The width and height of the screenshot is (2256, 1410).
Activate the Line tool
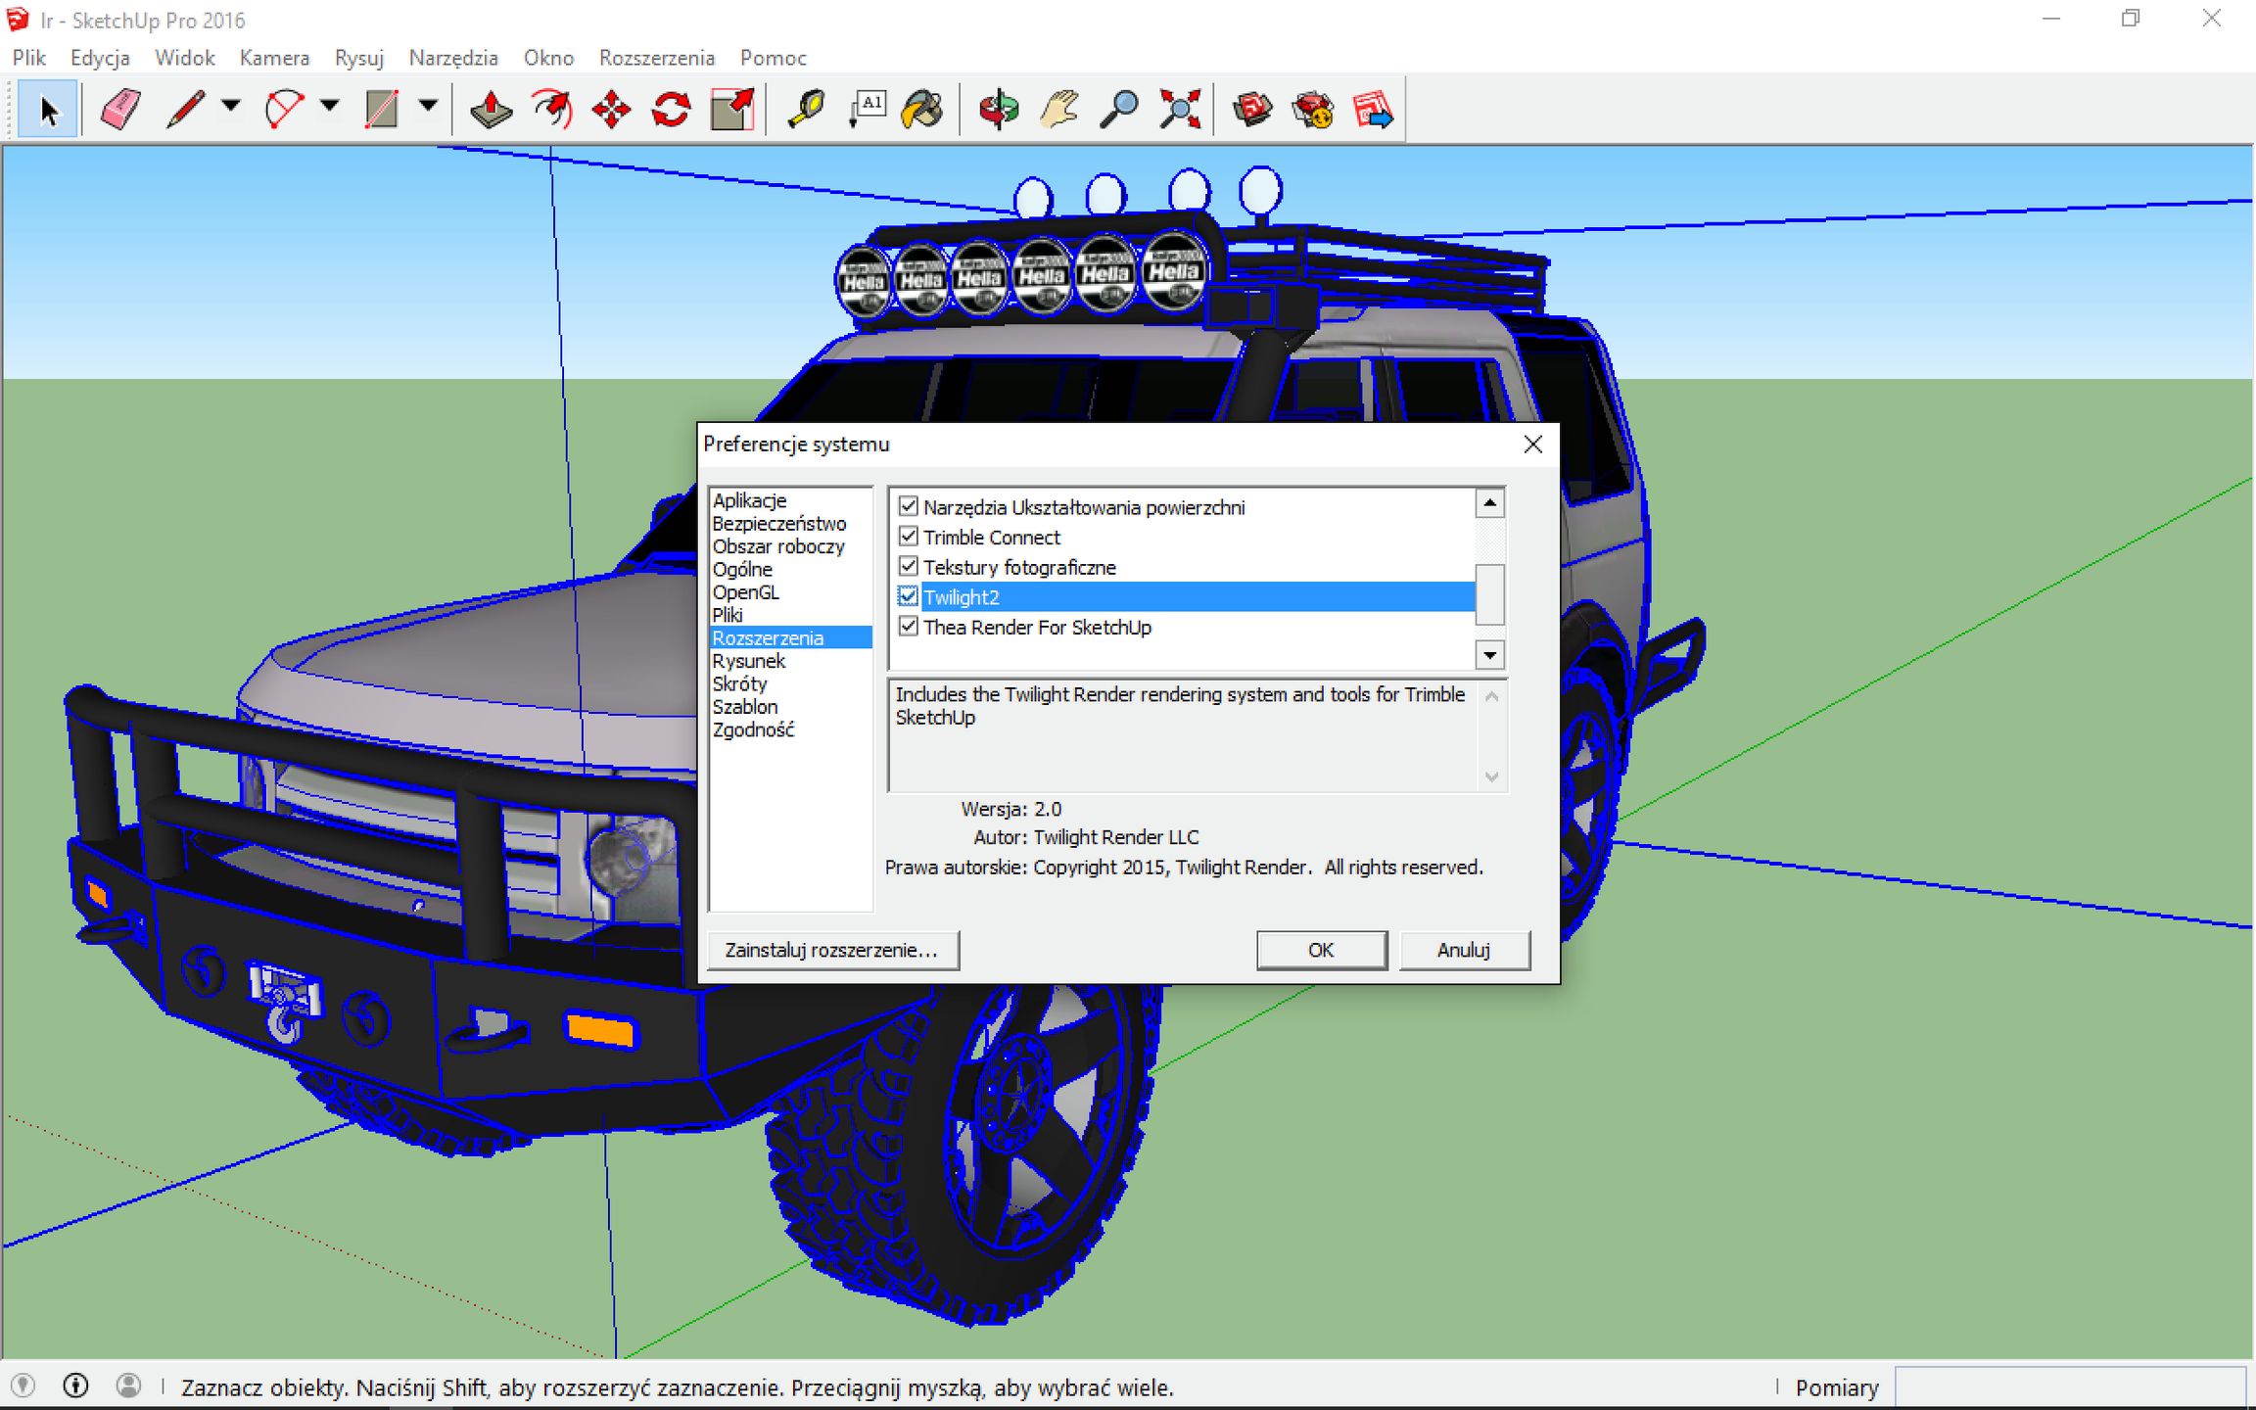[x=183, y=108]
